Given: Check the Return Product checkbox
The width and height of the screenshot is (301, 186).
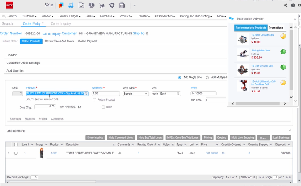Looking at the screenshot, I should tap(95, 100).
